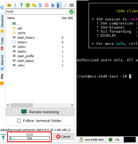The width and height of the screenshot is (138, 144).
Task: Click the upload progress bar at 6%
Action: [30, 138]
